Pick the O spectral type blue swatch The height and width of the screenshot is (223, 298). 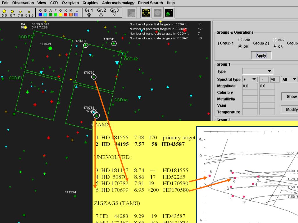click(x=40, y=15)
